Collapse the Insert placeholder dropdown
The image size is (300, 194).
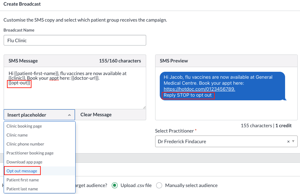[70, 115]
